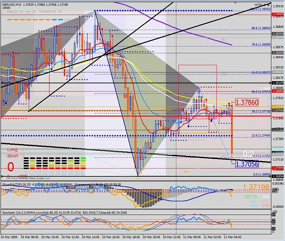This screenshot has width=285, height=241.
Task: Click the black 1.36894 price axis tag
Action: [x=278, y=176]
